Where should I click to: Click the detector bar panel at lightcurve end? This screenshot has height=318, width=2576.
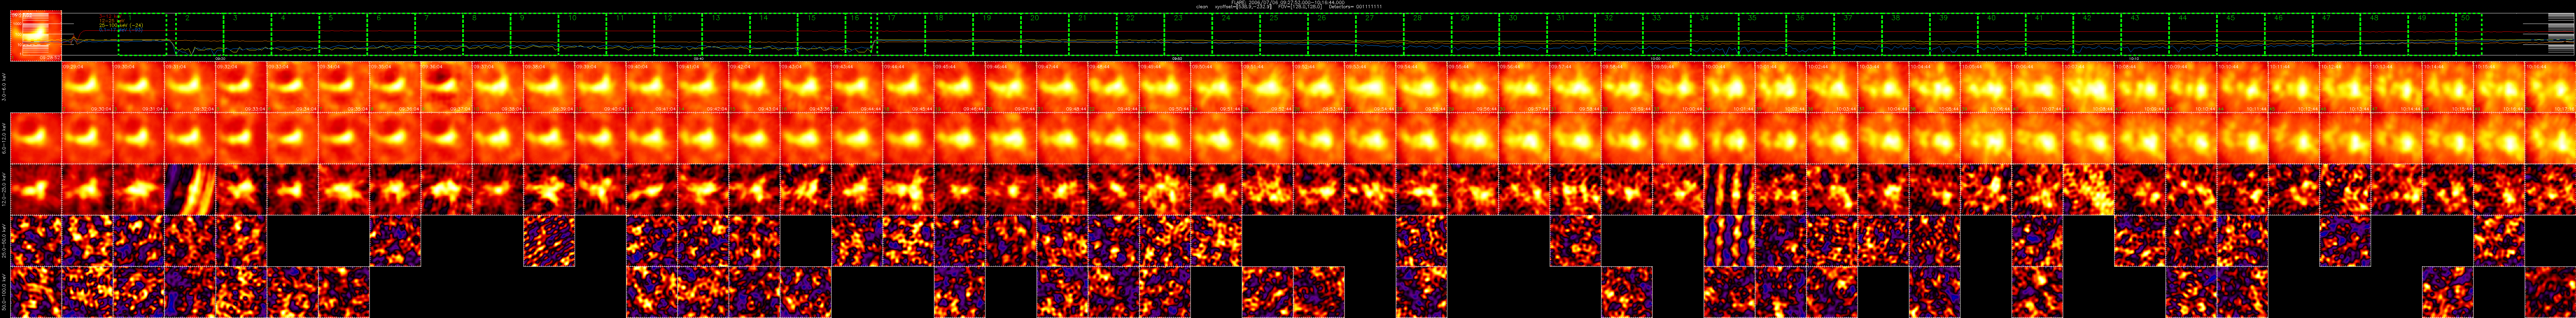pyautogui.click(x=2561, y=34)
